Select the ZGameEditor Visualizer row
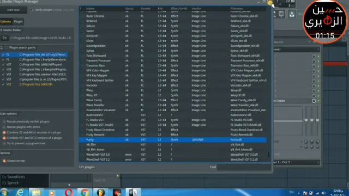The width and height of the screenshot is (349, 196). click(x=173, y=110)
